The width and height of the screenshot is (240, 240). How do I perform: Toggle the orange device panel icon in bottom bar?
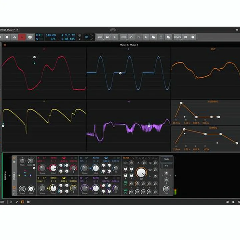click(23, 202)
